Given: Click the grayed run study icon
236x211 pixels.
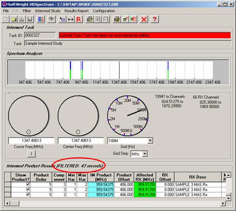Looking at the screenshot, I should [52, 19].
